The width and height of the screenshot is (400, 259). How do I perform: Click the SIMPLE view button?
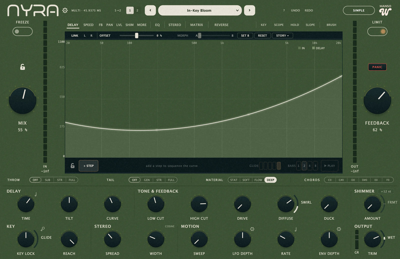[359, 10]
